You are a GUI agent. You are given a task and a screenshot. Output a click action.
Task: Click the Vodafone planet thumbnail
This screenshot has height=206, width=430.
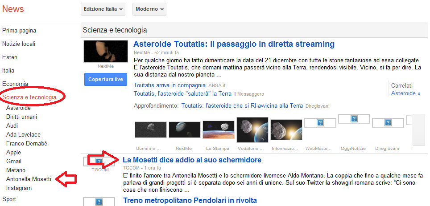252,129
